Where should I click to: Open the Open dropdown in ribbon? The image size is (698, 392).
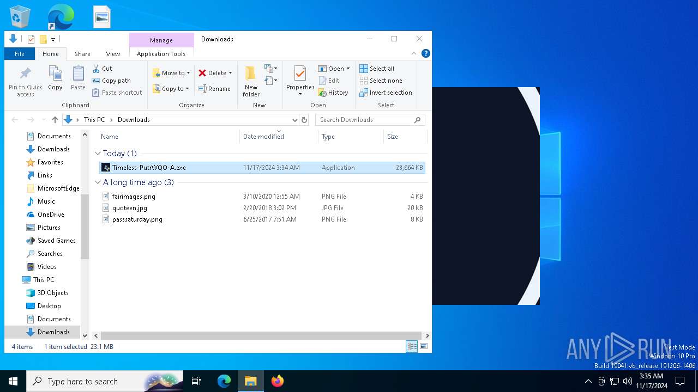click(334, 69)
